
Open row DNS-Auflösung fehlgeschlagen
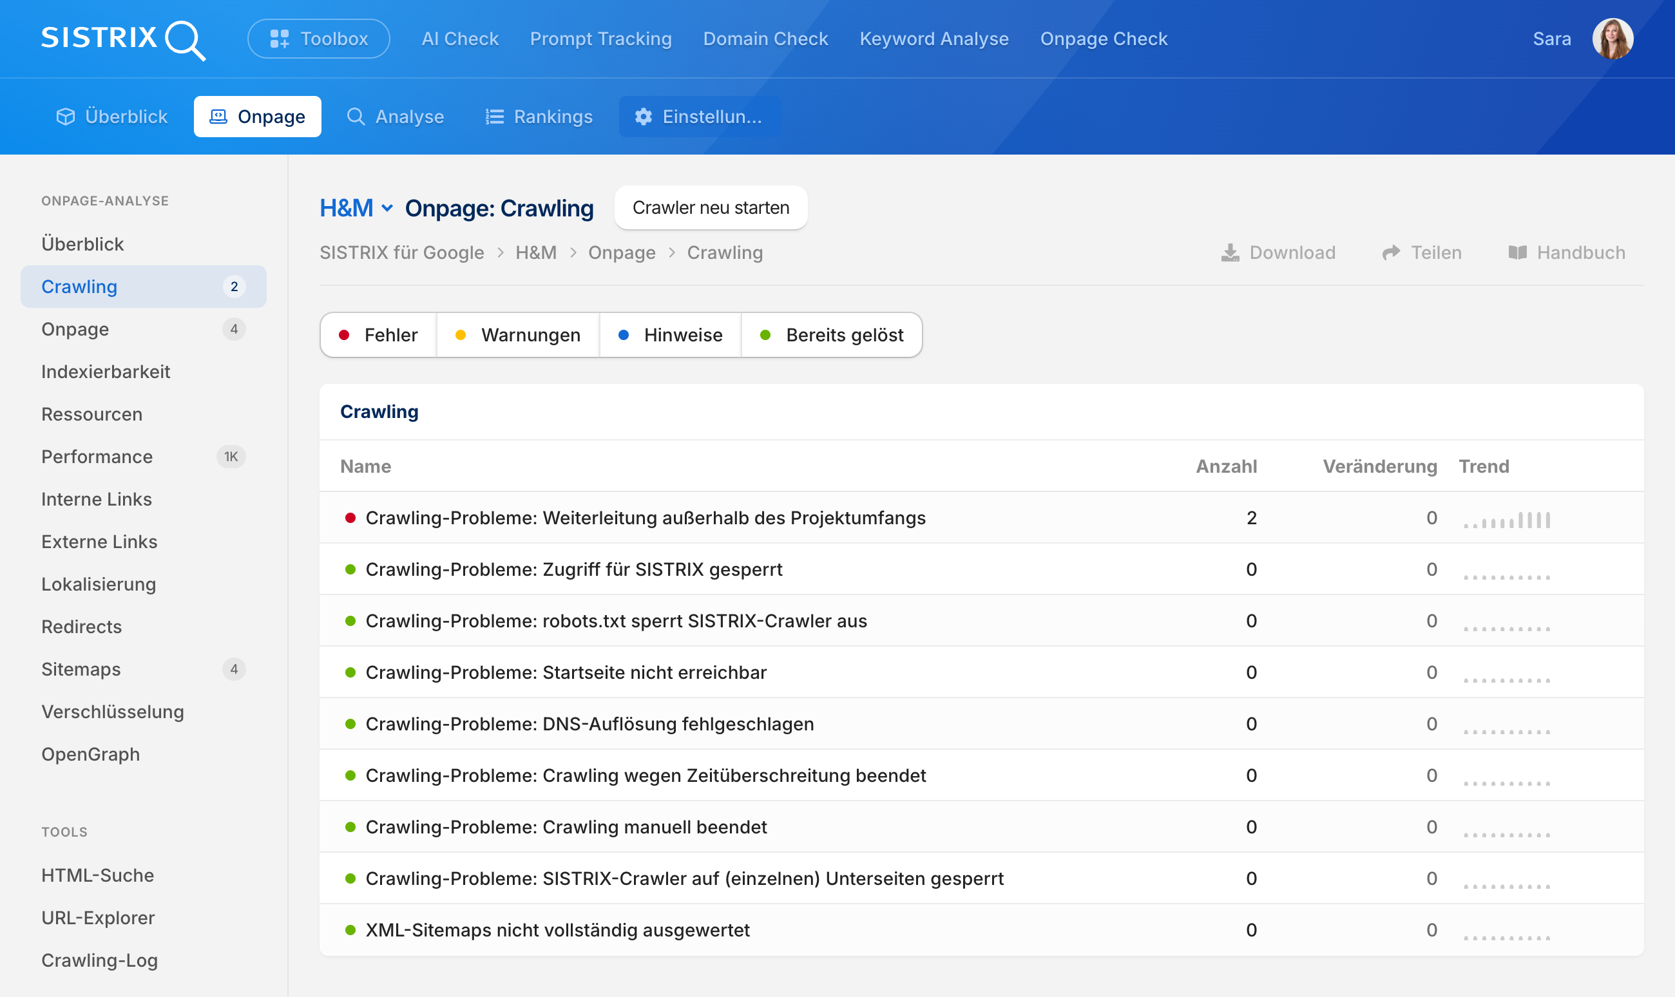(982, 724)
